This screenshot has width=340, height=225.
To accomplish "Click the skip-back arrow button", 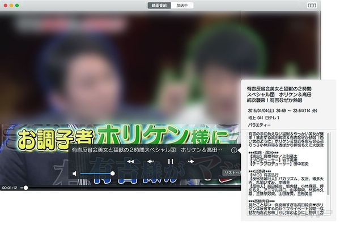I will pos(151,161).
